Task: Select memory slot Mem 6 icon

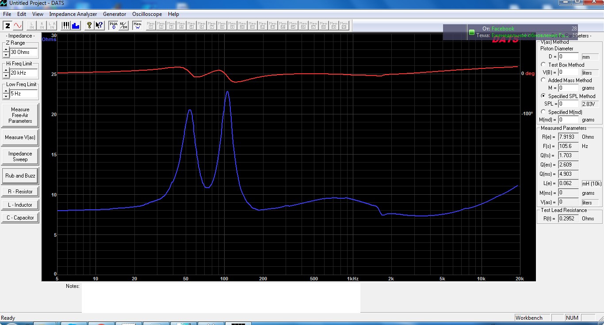Action: [x=202, y=26]
